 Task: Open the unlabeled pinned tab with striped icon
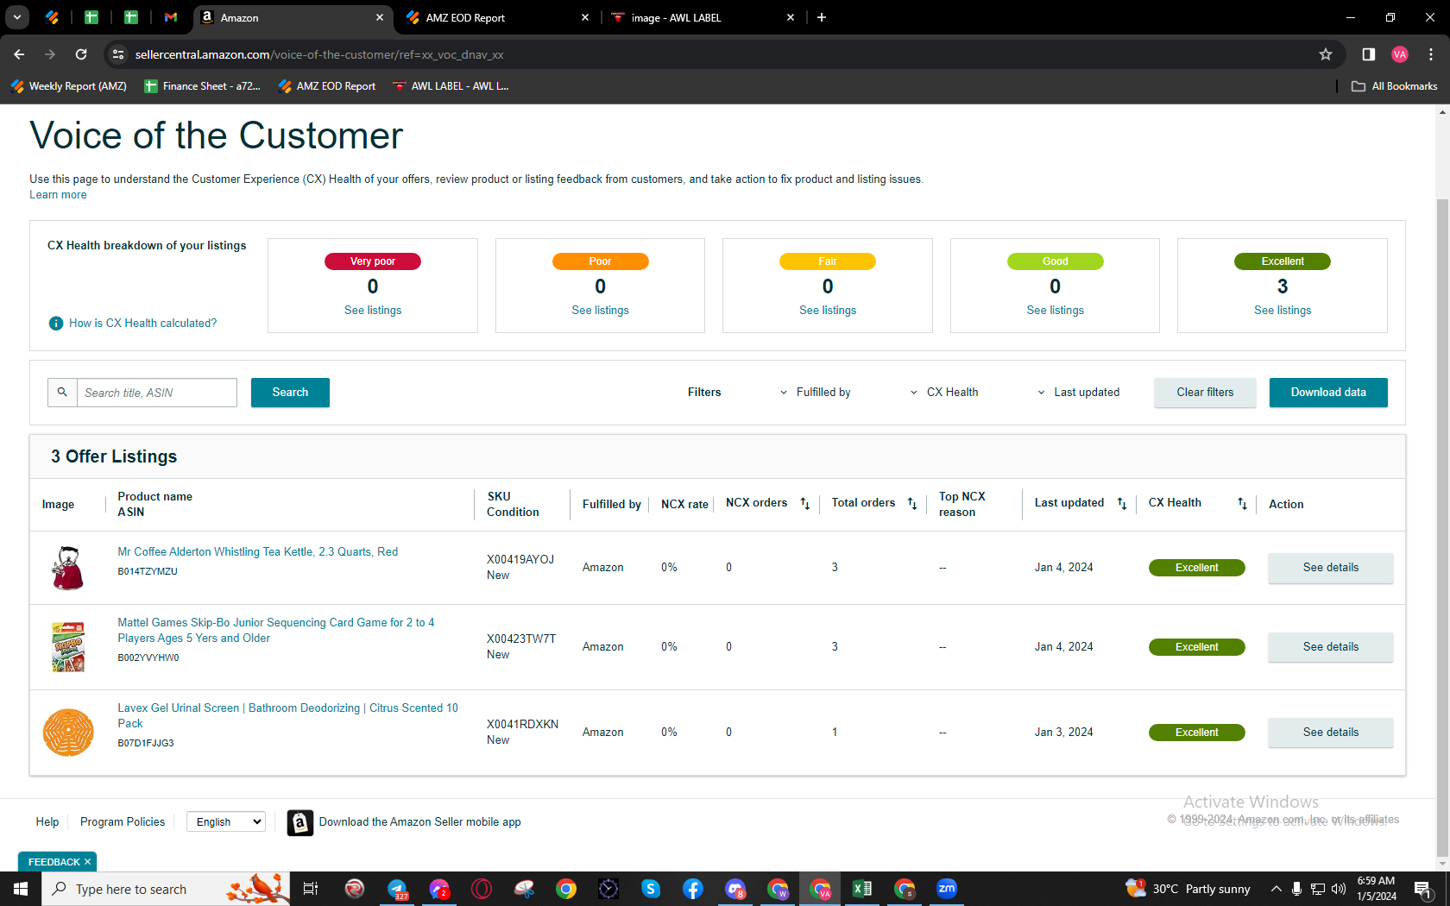pos(52,17)
